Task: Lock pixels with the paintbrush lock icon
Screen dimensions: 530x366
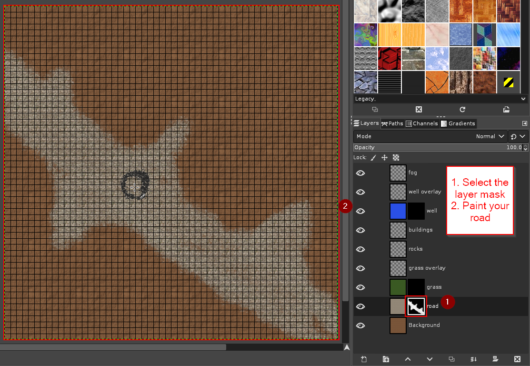Action: coord(373,157)
